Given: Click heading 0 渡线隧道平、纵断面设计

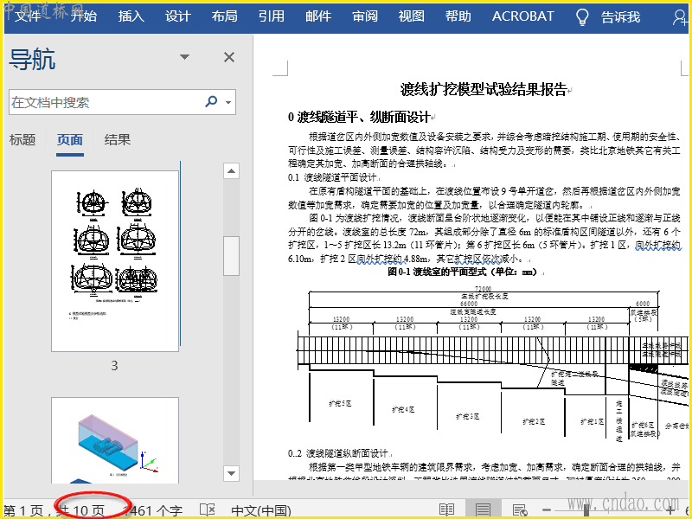Looking at the screenshot, I should click(359, 117).
